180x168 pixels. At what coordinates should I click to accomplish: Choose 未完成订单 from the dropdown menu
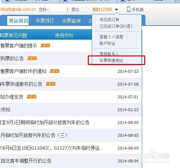(x=109, y=20)
